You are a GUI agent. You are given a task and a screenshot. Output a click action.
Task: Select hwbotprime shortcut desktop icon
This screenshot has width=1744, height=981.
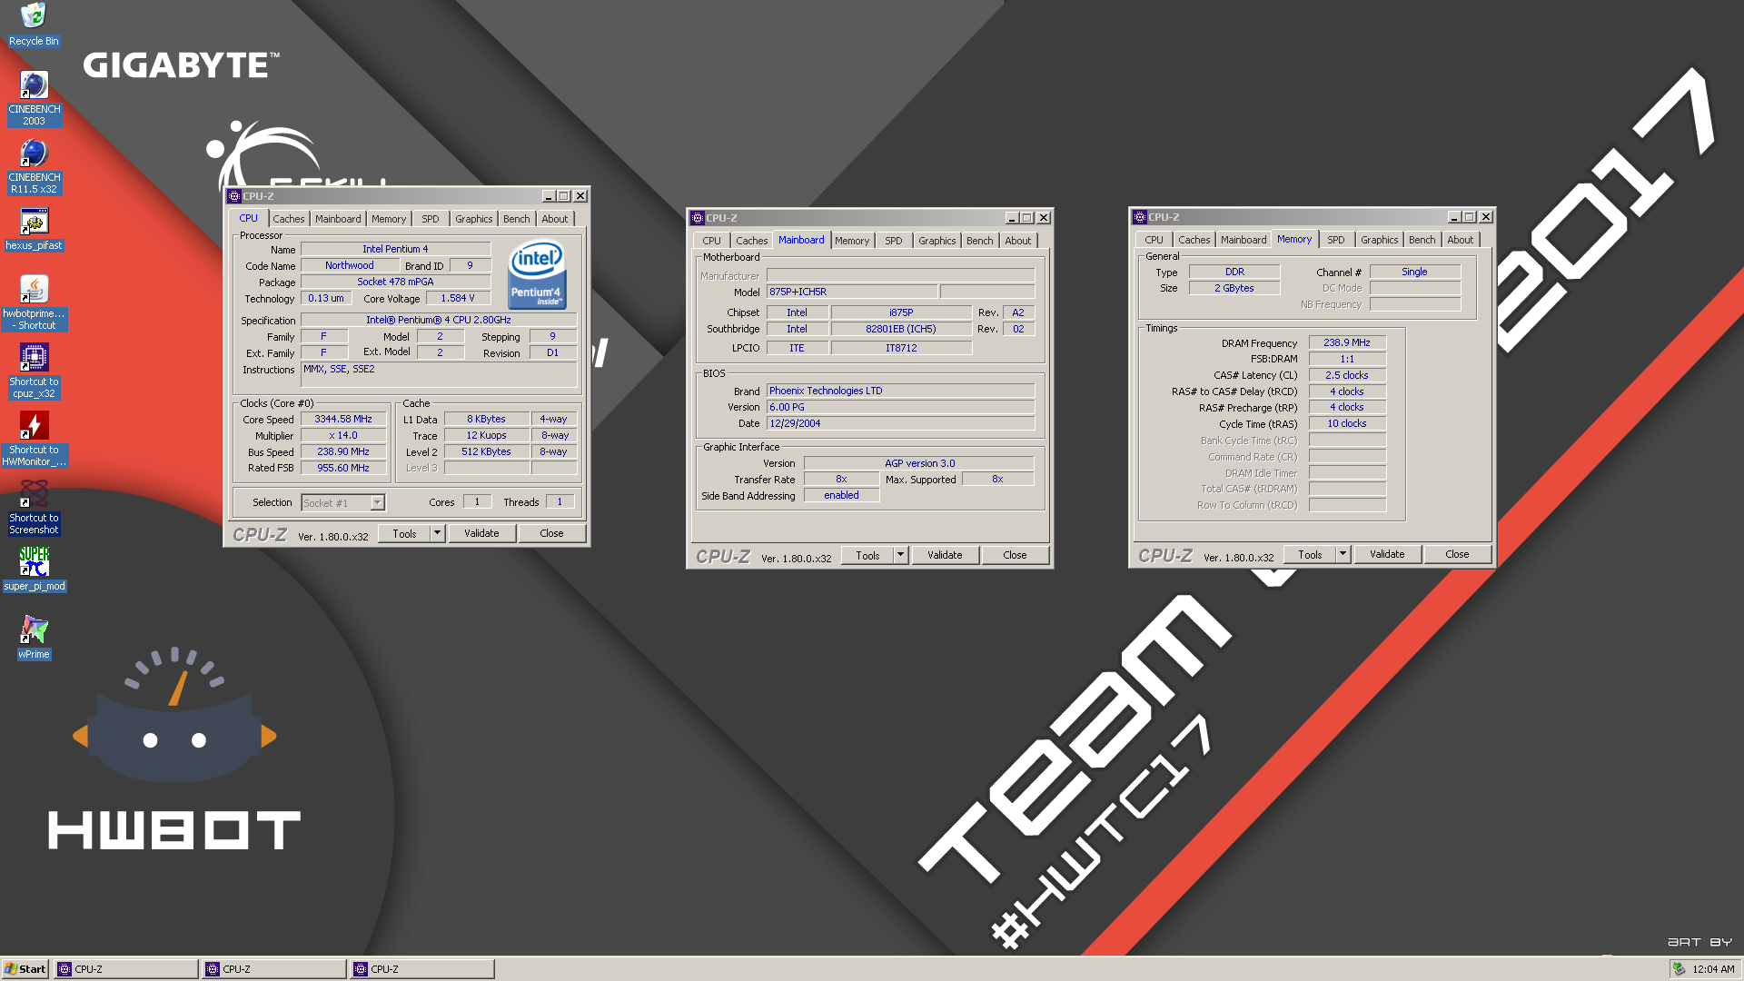(x=34, y=303)
